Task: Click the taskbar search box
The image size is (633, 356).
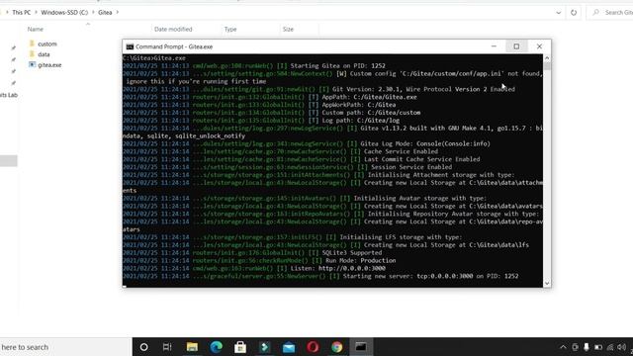Action: pyautogui.click(x=65, y=347)
